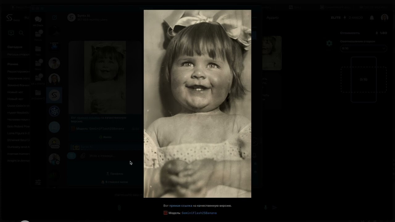Open notifications with the bell icon

(x=372, y=18)
